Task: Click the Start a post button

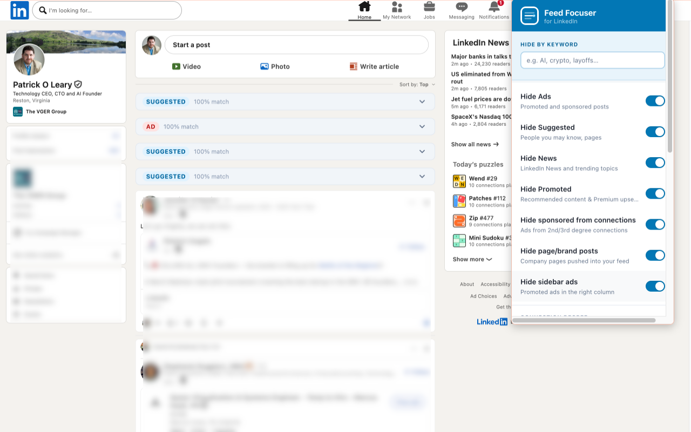Action: tap(296, 45)
